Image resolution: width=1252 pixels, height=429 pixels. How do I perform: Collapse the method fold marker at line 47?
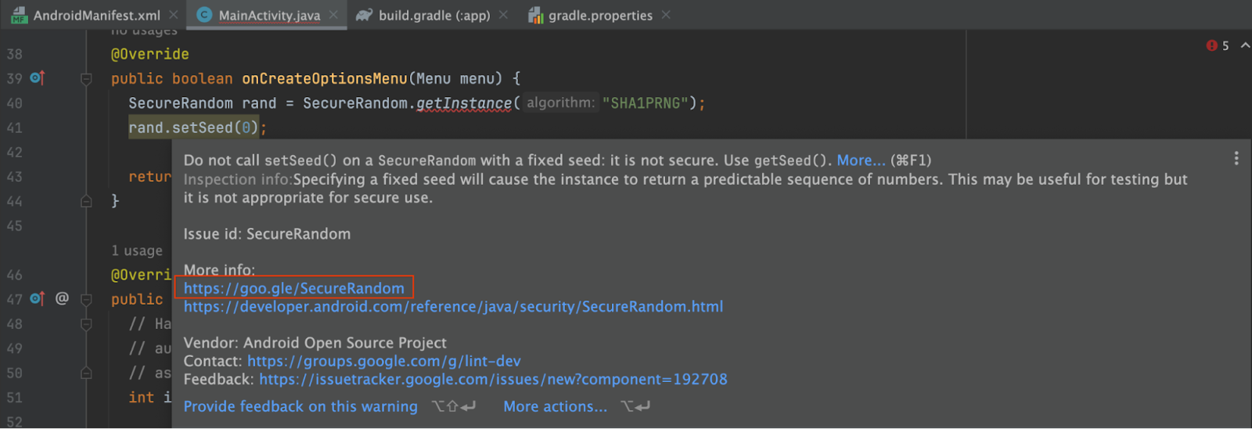(x=86, y=299)
